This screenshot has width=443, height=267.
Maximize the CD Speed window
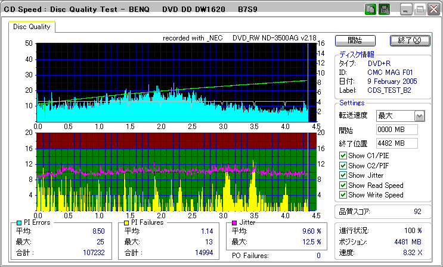click(420, 10)
